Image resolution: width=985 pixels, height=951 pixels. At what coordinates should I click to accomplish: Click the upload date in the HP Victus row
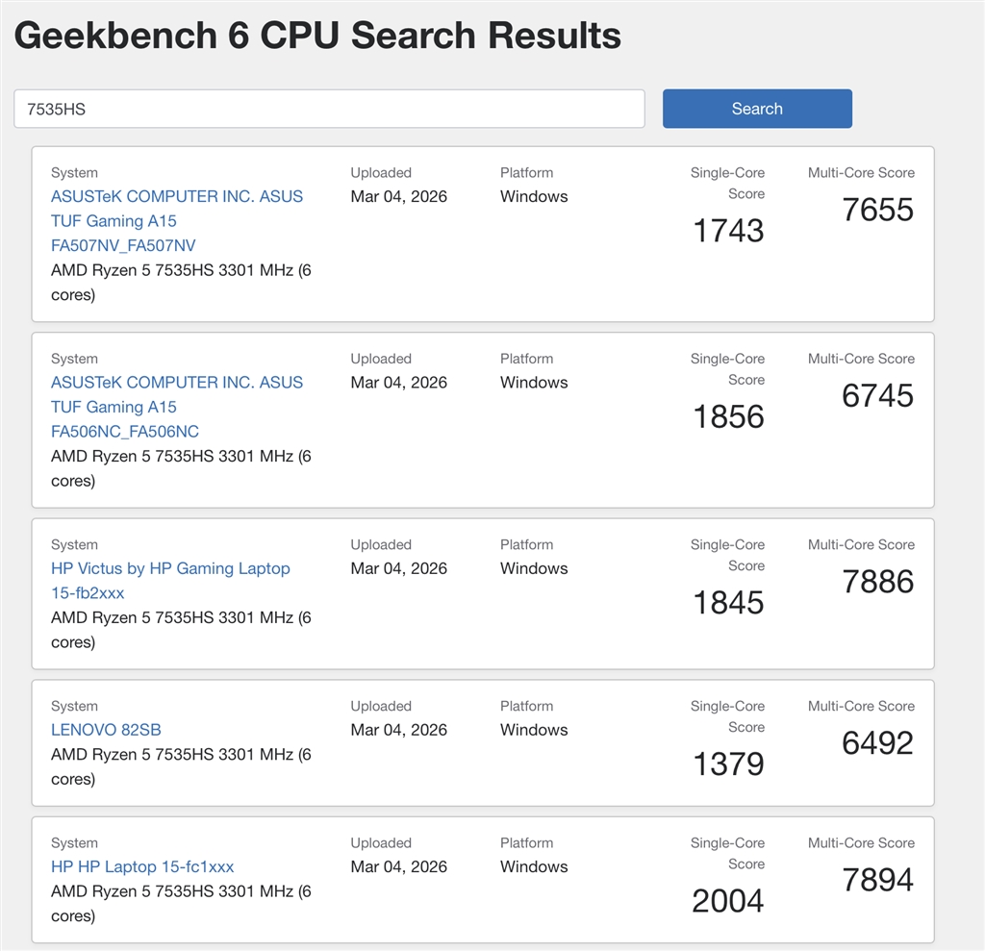pyautogui.click(x=398, y=568)
